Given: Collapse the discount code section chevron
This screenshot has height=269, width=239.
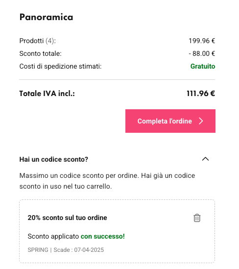Looking at the screenshot, I should 205,159.
